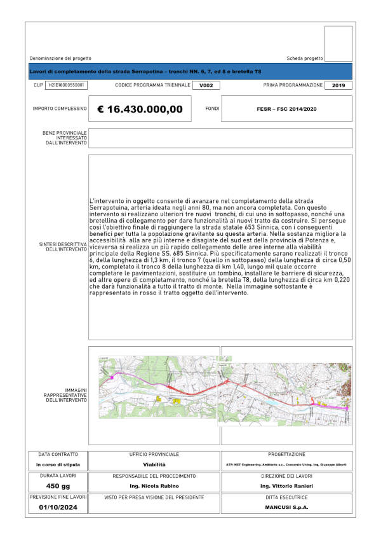
Task: Click the ATP progettazione text cell
Action: coord(286,465)
